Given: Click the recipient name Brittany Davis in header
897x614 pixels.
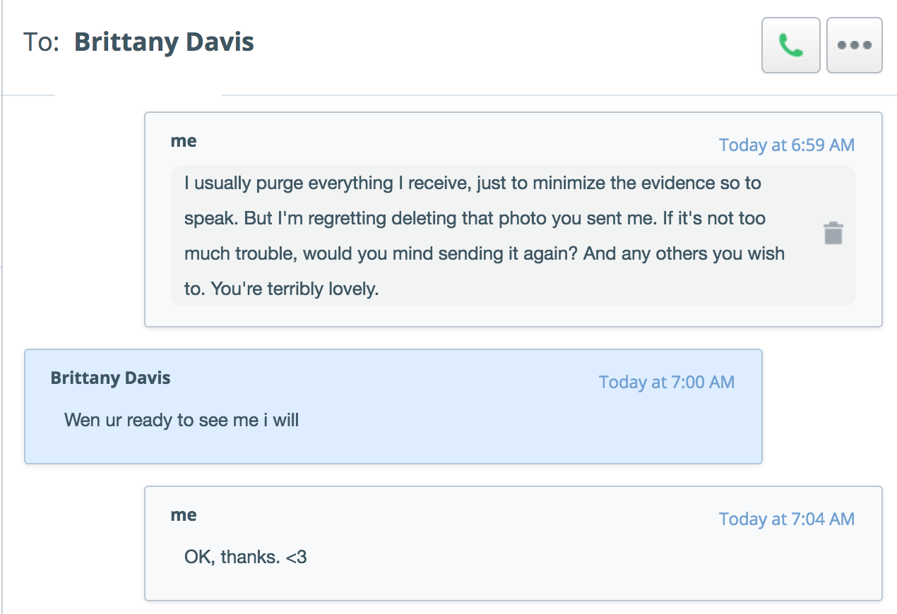Looking at the screenshot, I should tap(164, 42).
